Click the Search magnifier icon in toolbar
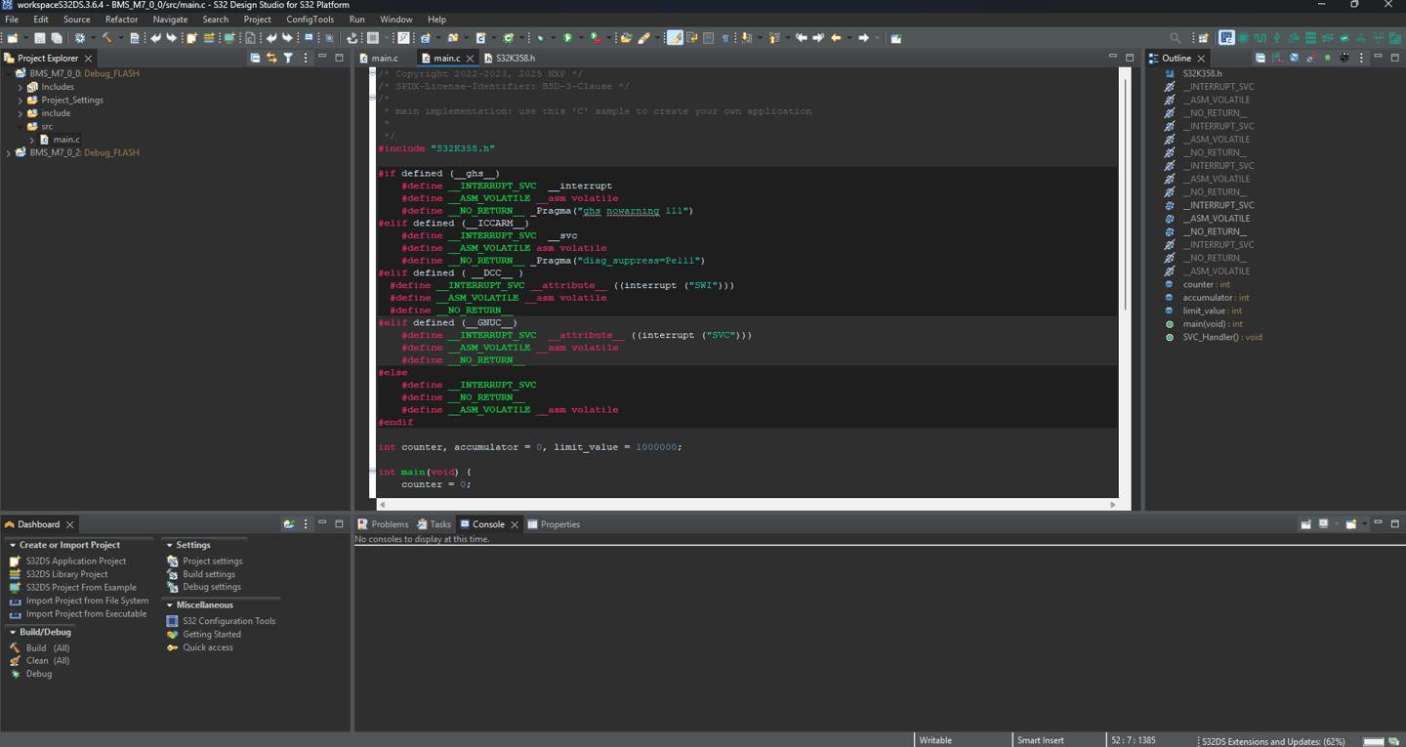Screen dimensions: 1406x747 [1176, 38]
